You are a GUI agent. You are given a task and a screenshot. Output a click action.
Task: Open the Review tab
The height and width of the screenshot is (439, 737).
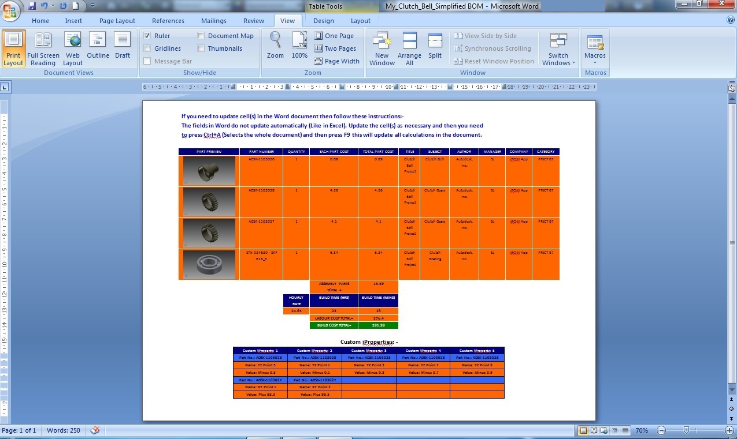(254, 21)
